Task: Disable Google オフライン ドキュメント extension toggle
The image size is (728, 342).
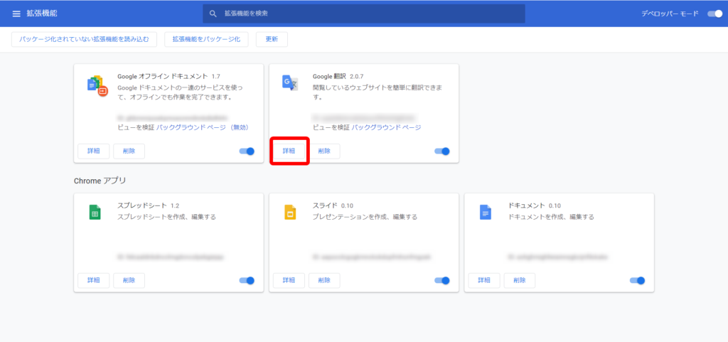Action: click(x=247, y=151)
